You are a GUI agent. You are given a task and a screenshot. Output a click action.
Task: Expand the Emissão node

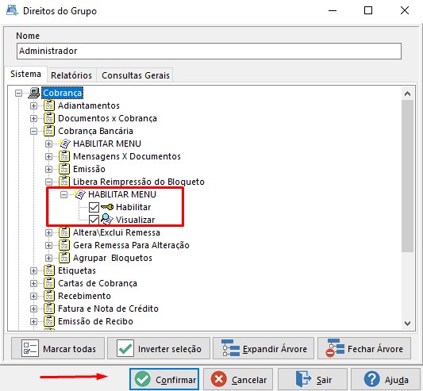tap(49, 169)
